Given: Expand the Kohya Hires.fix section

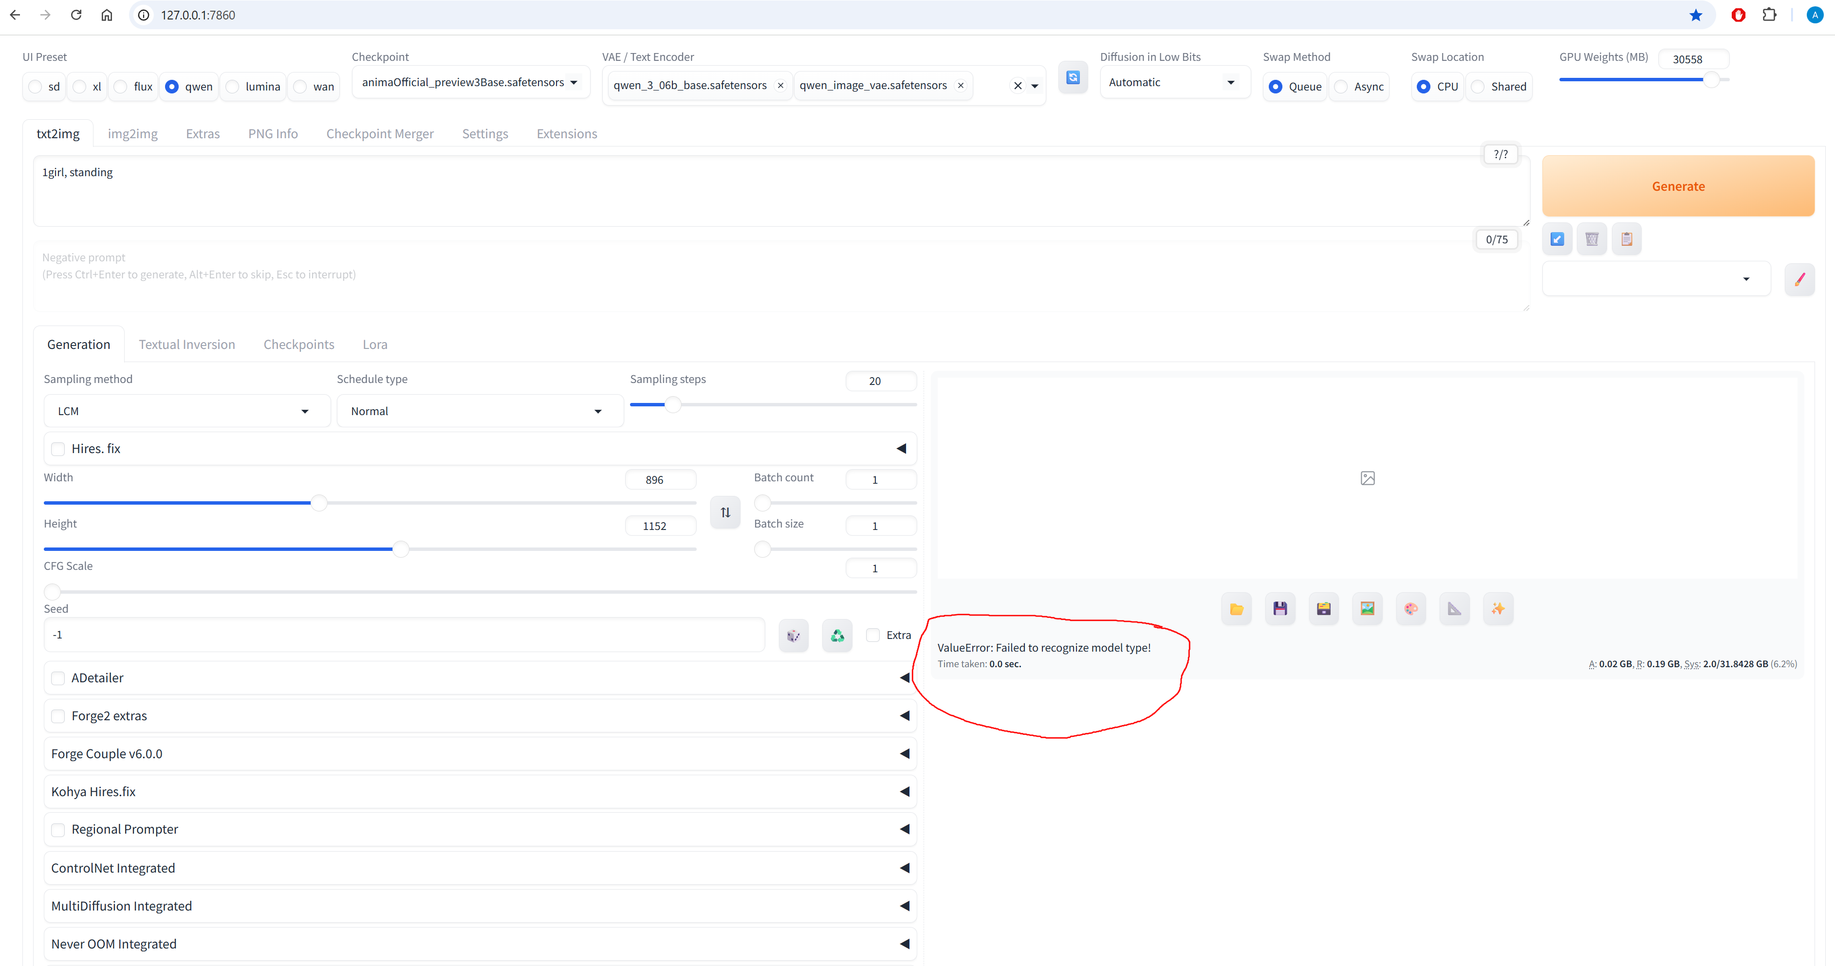Looking at the screenshot, I should [480, 792].
